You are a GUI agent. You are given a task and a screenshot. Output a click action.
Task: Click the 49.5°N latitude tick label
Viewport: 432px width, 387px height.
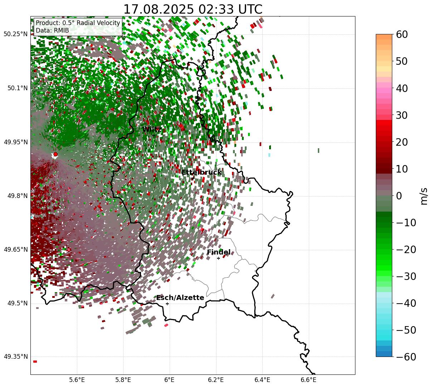tap(18, 303)
